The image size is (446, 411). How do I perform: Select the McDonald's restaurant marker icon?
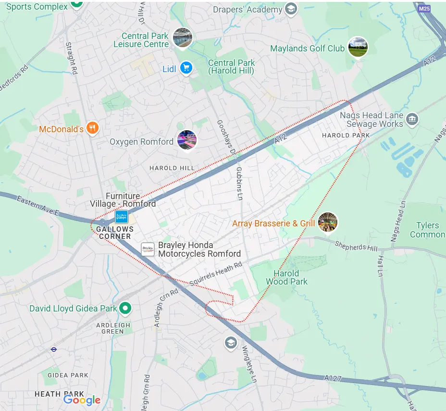tap(92, 128)
